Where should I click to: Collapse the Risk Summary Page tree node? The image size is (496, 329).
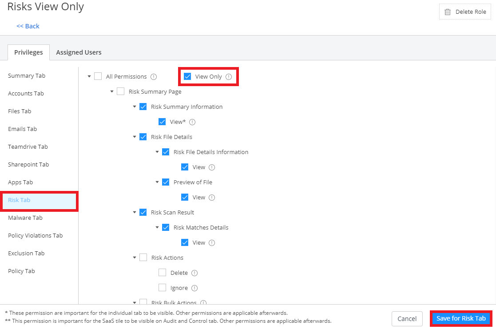[112, 91]
